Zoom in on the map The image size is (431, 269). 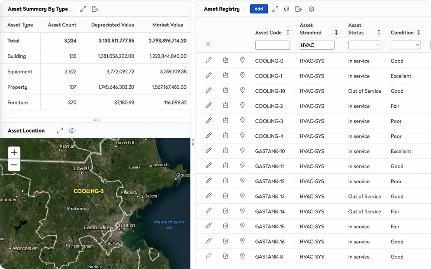point(14,152)
